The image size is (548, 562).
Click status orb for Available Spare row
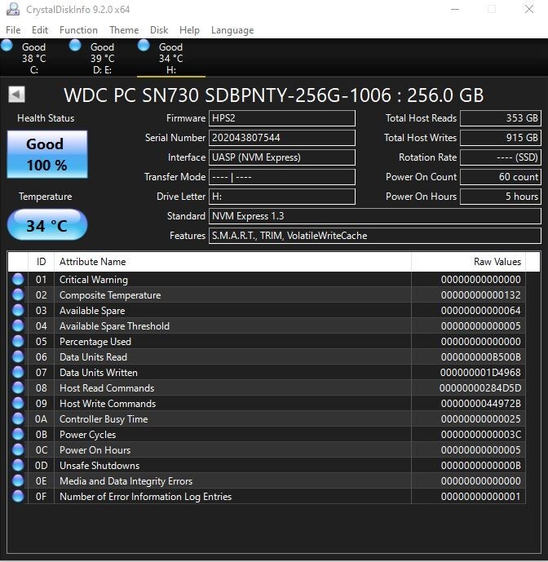coord(18,311)
